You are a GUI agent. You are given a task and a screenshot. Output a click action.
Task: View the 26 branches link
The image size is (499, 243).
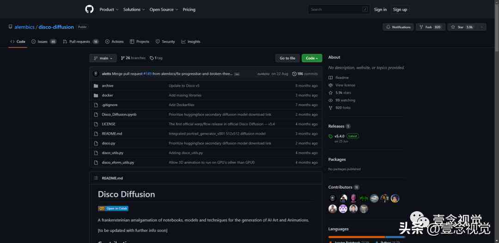[133, 58]
